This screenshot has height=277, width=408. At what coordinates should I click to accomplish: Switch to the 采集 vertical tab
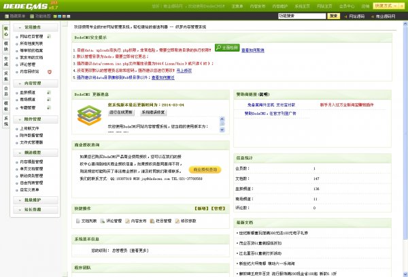(5, 77)
